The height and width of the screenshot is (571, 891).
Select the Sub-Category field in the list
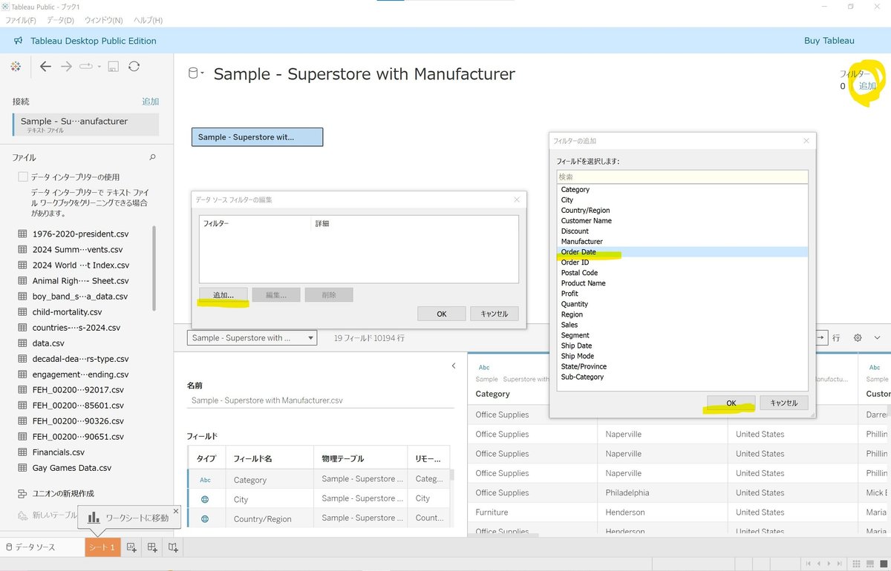[x=682, y=377]
